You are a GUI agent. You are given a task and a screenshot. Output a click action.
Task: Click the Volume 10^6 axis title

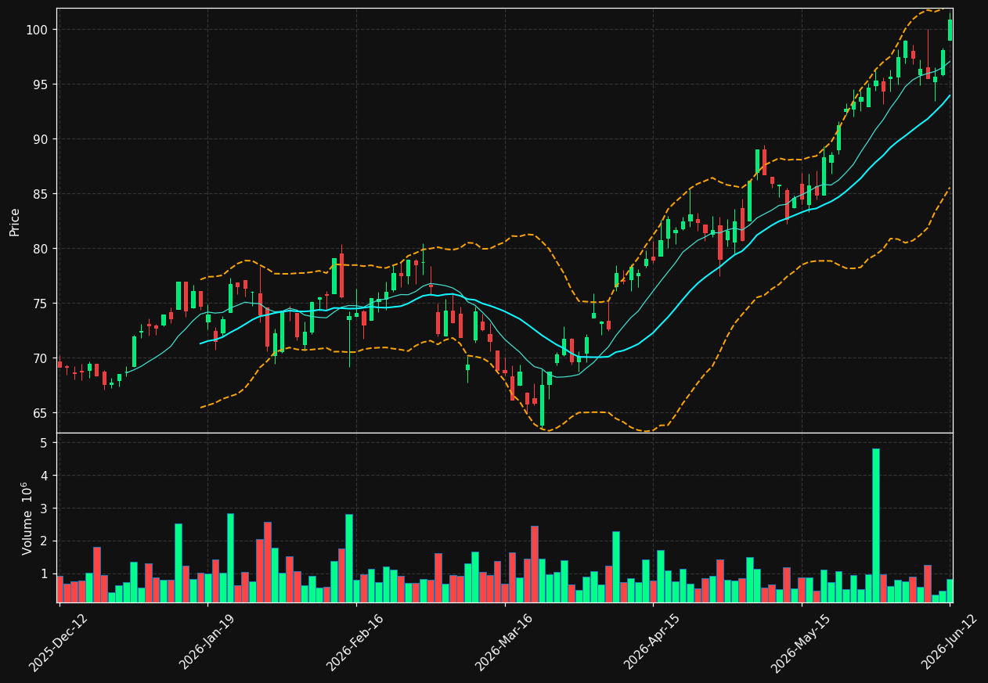pyautogui.click(x=27, y=518)
